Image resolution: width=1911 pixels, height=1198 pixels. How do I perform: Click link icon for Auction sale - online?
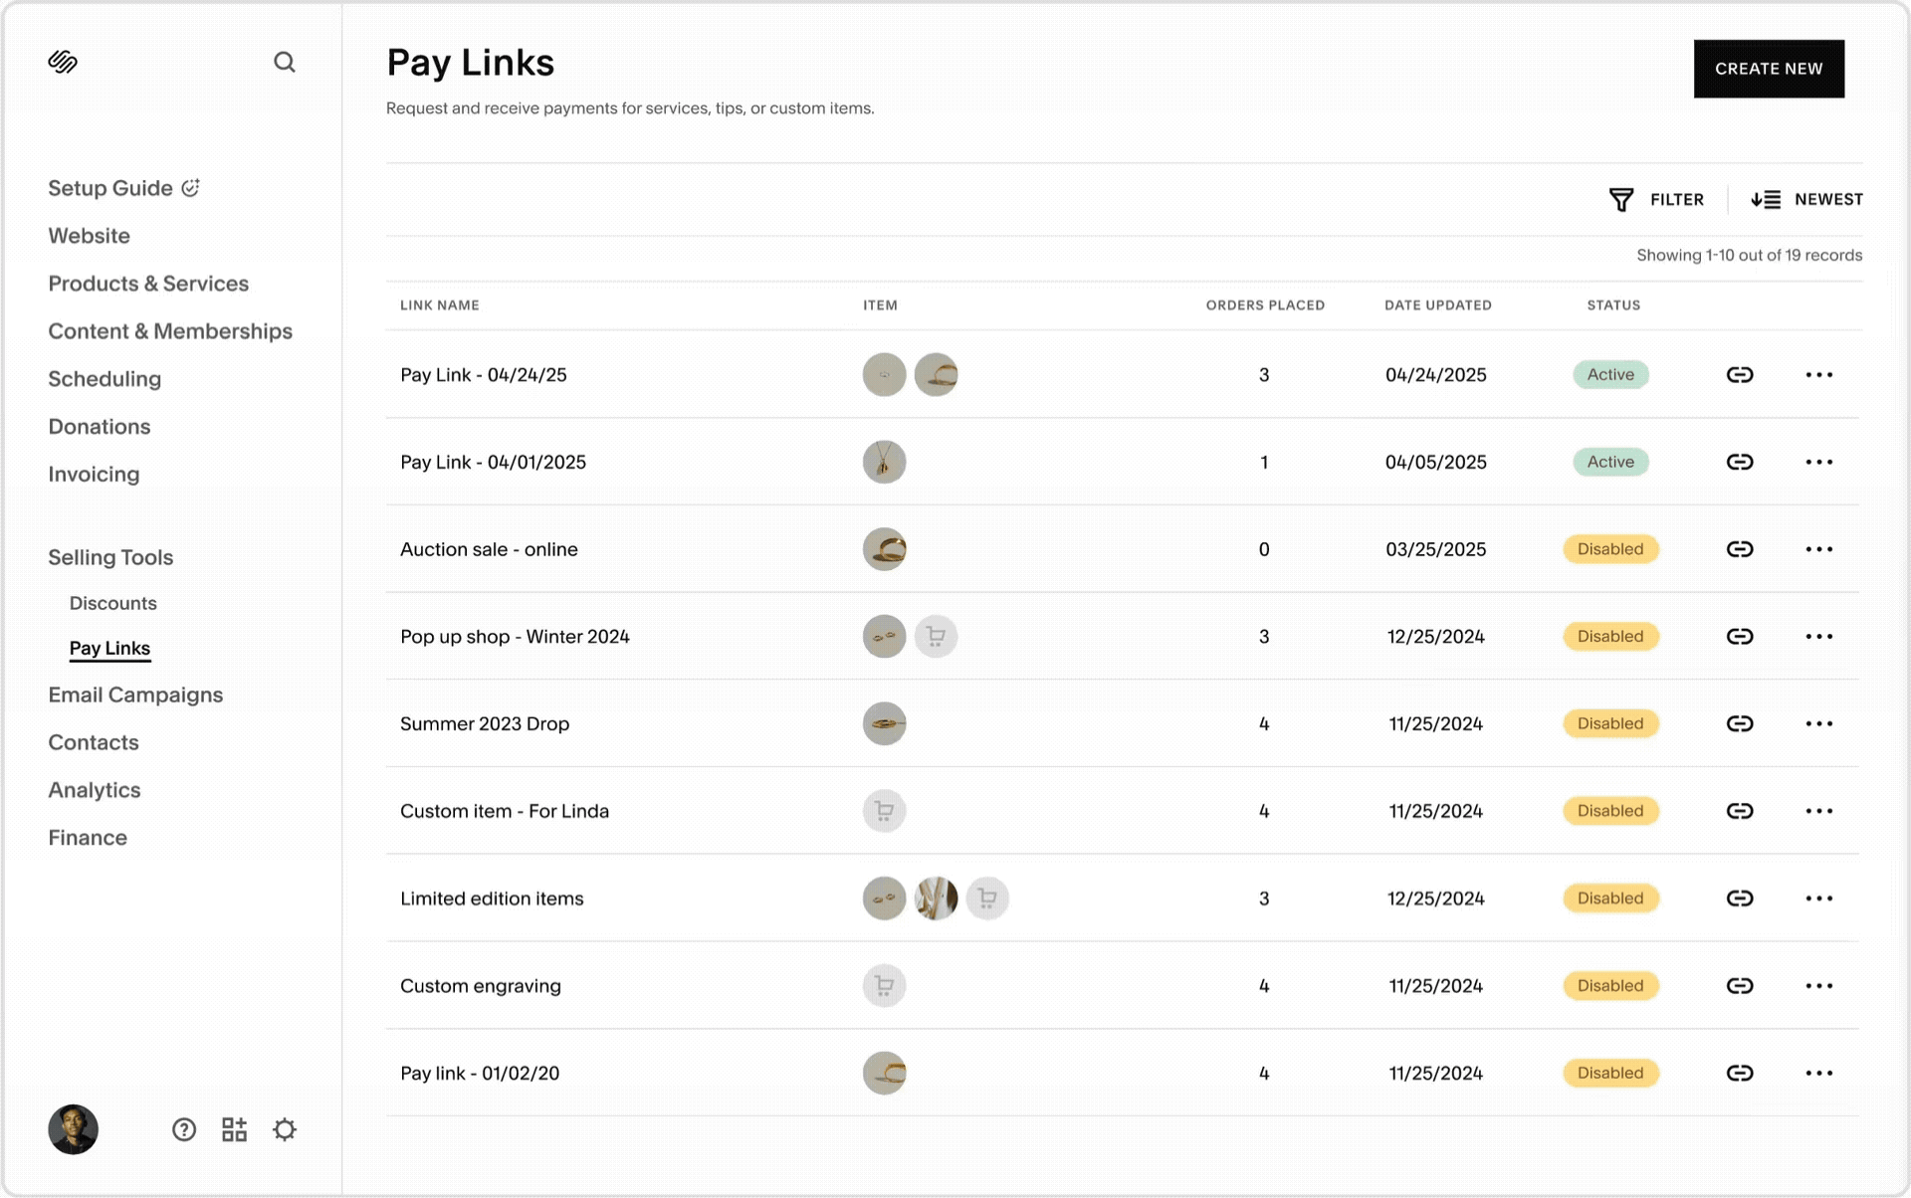click(x=1739, y=549)
